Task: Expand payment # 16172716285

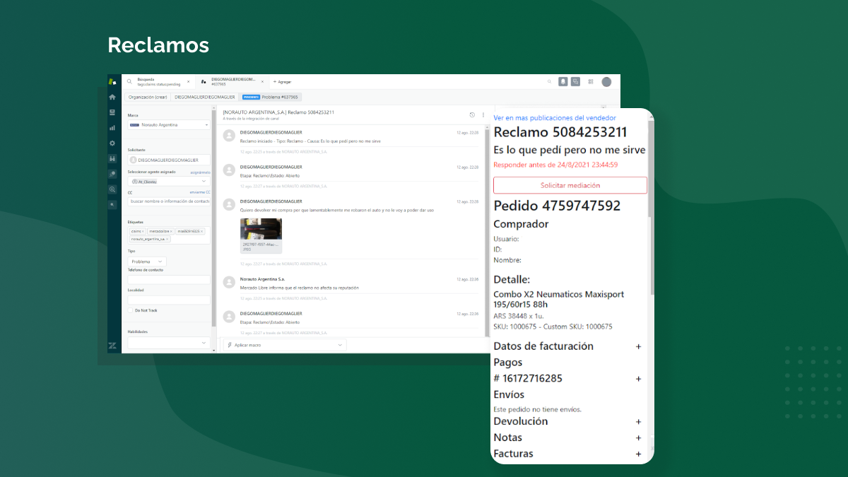Action: pos(639,379)
